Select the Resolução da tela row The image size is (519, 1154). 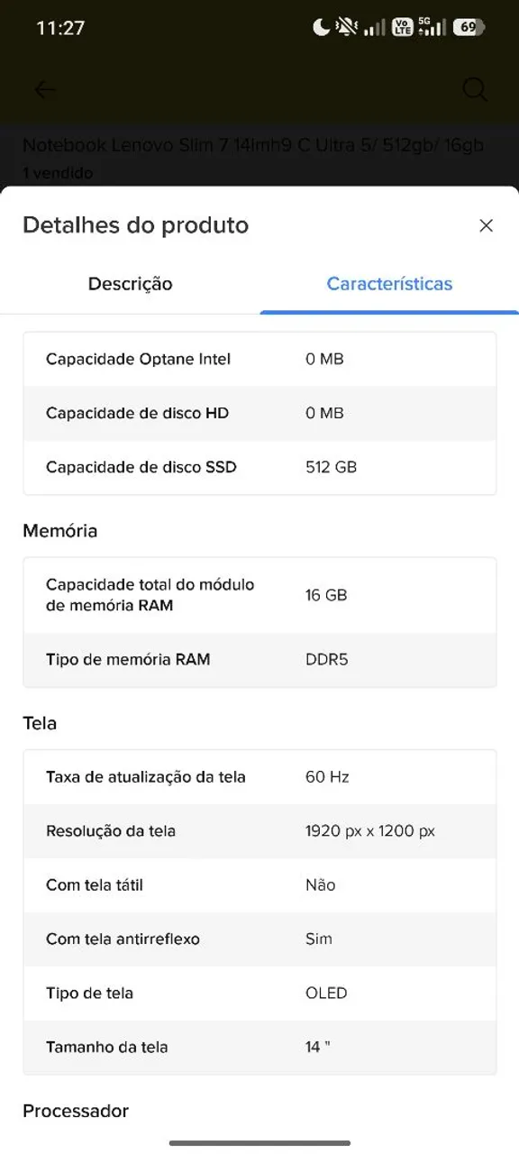[x=259, y=831]
